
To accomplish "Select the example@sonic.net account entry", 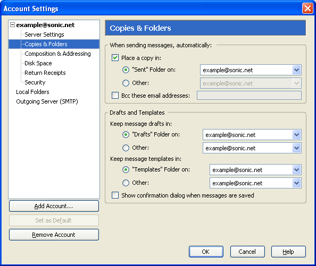I will coord(45,25).
